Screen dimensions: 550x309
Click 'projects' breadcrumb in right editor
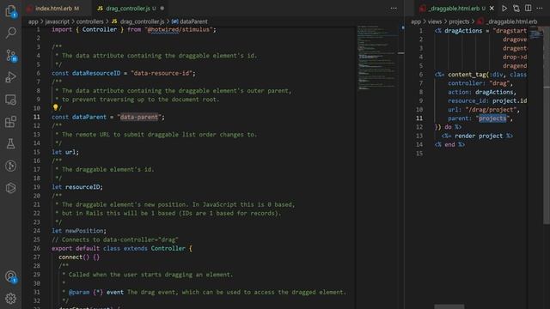click(x=459, y=21)
